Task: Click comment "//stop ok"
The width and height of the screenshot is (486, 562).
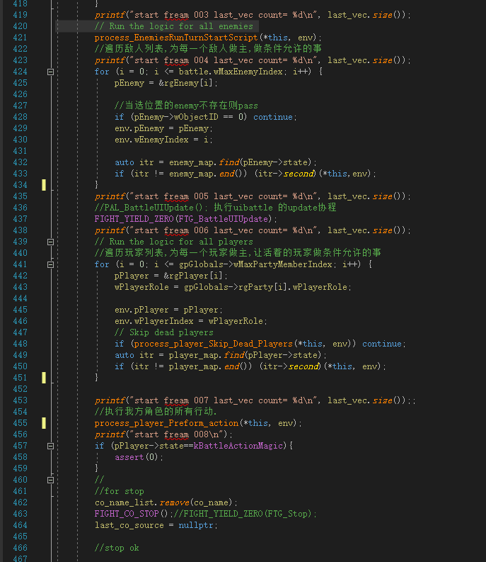Action: click(x=117, y=548)
